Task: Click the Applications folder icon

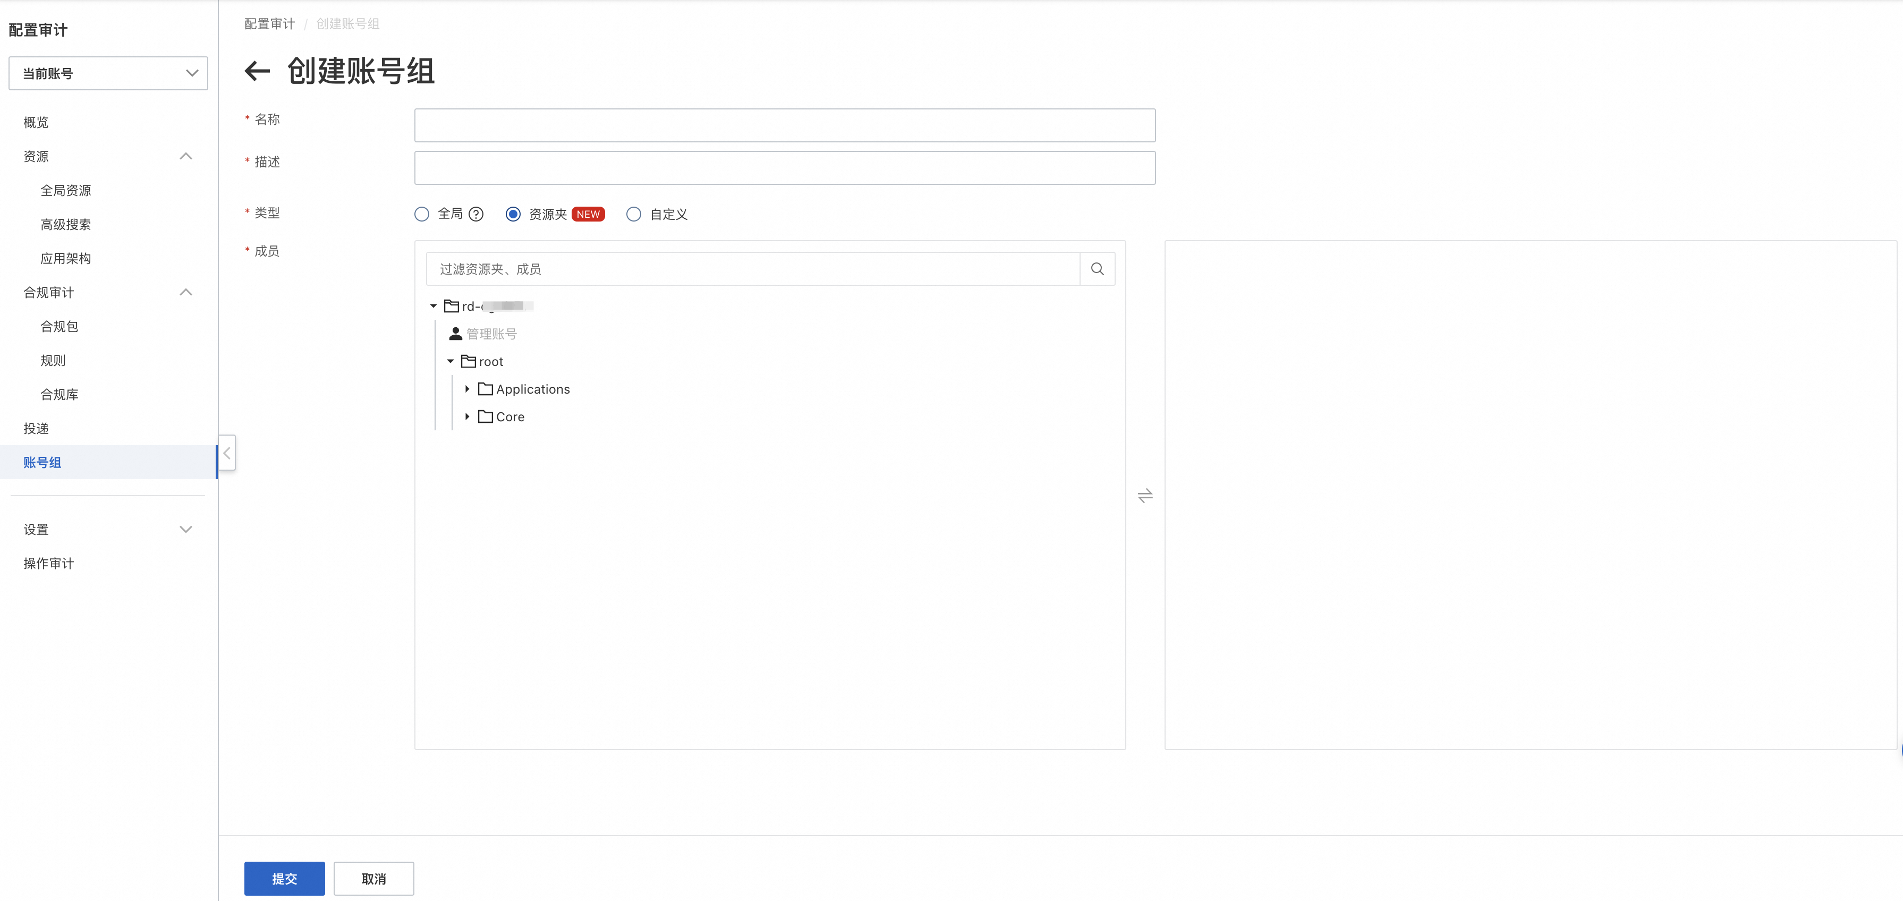Action: point(486,389)
